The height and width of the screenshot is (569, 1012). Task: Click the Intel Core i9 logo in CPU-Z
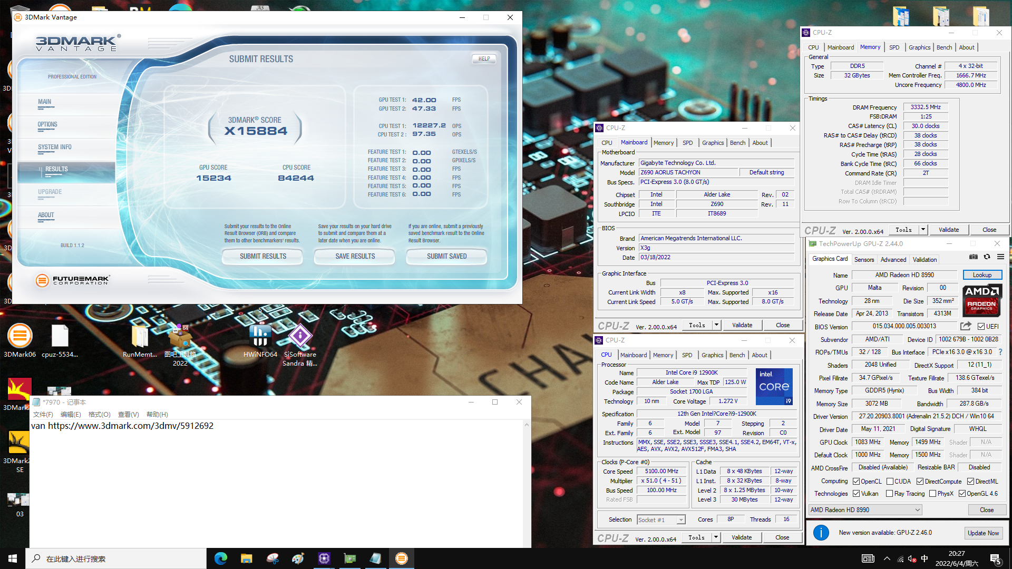click(x=774, y=387)
